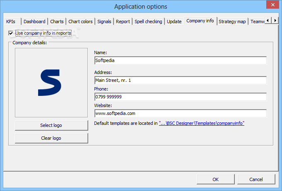Image resolution: width=282 pixels, height=191 pixels.
Task: Click the Select logo button
Action: pos(51,125)
